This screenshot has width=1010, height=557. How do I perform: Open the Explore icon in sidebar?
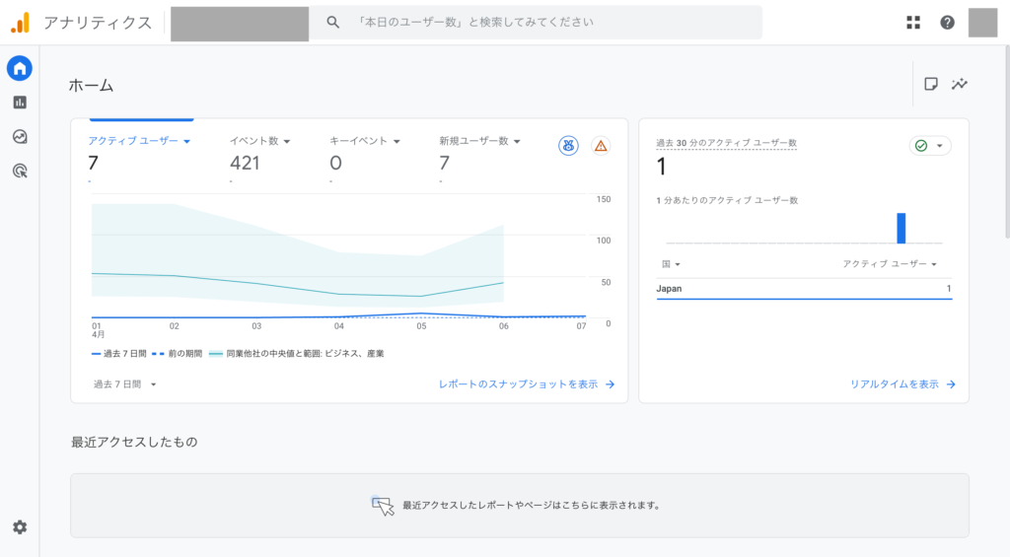(20, 137)
